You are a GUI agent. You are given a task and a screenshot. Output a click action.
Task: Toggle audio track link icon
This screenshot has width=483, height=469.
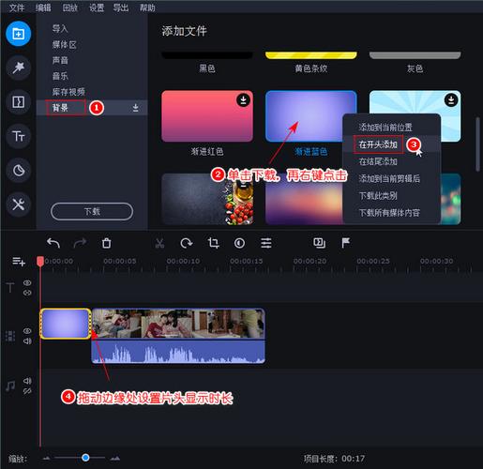pyautogui.click(x=27, y=391)
